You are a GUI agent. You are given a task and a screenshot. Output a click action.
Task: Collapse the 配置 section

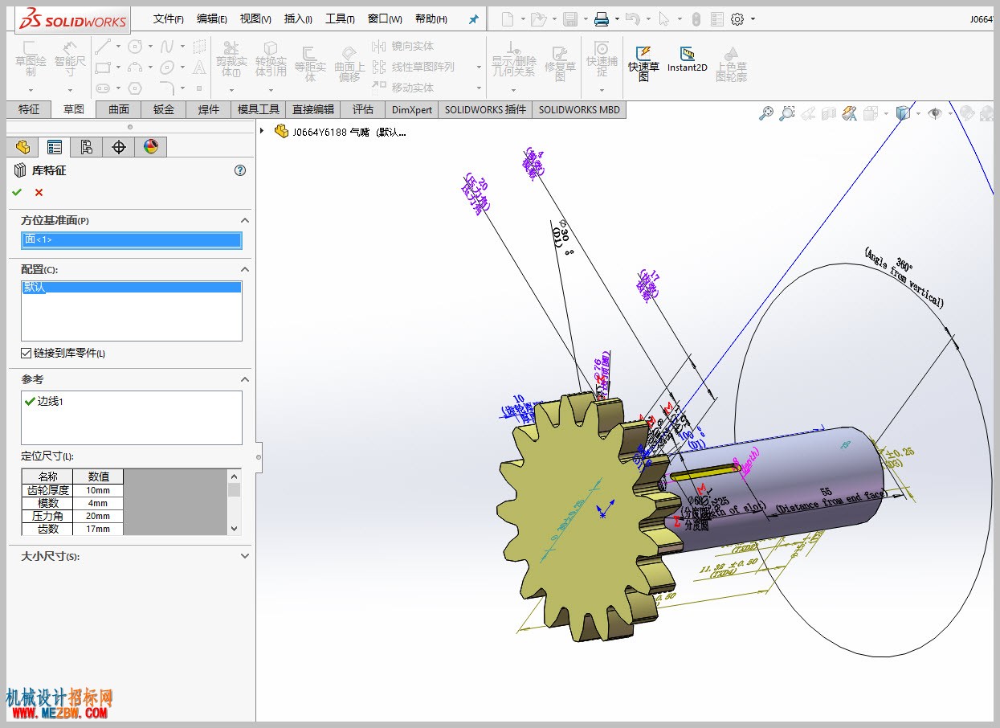coord(245,269)
